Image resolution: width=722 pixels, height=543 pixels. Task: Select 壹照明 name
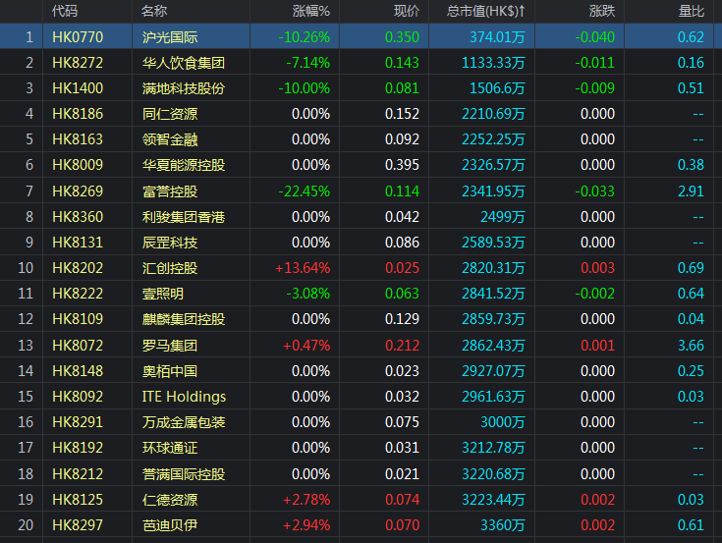[163, 294]
